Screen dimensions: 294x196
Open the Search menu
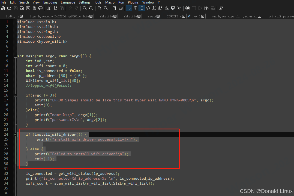coord(24,2)
